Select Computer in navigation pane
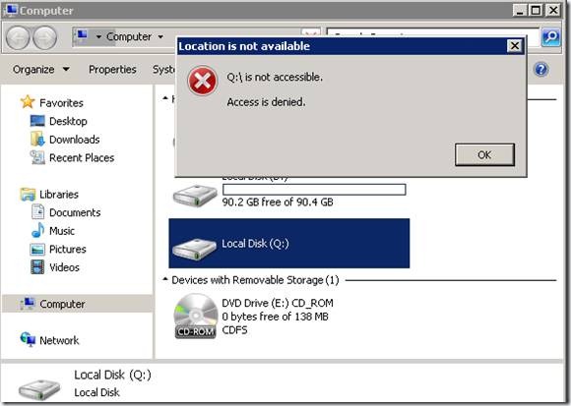Screen dimensions: 571x406 (x=62, y=304)
